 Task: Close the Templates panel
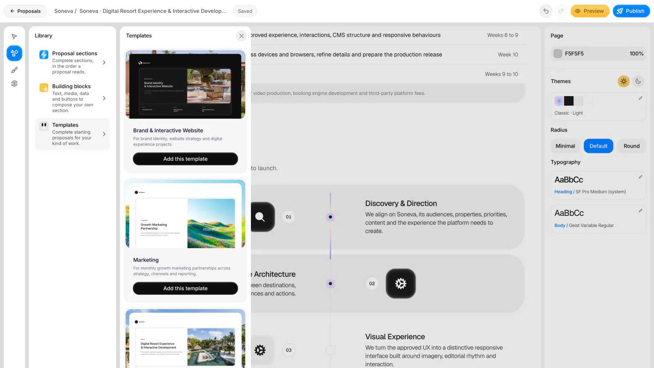[x=242, y=36]
